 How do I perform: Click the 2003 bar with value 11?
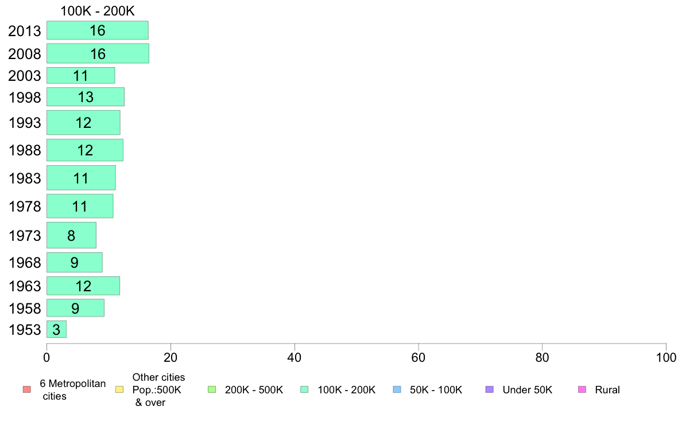[x=81, y=76]
